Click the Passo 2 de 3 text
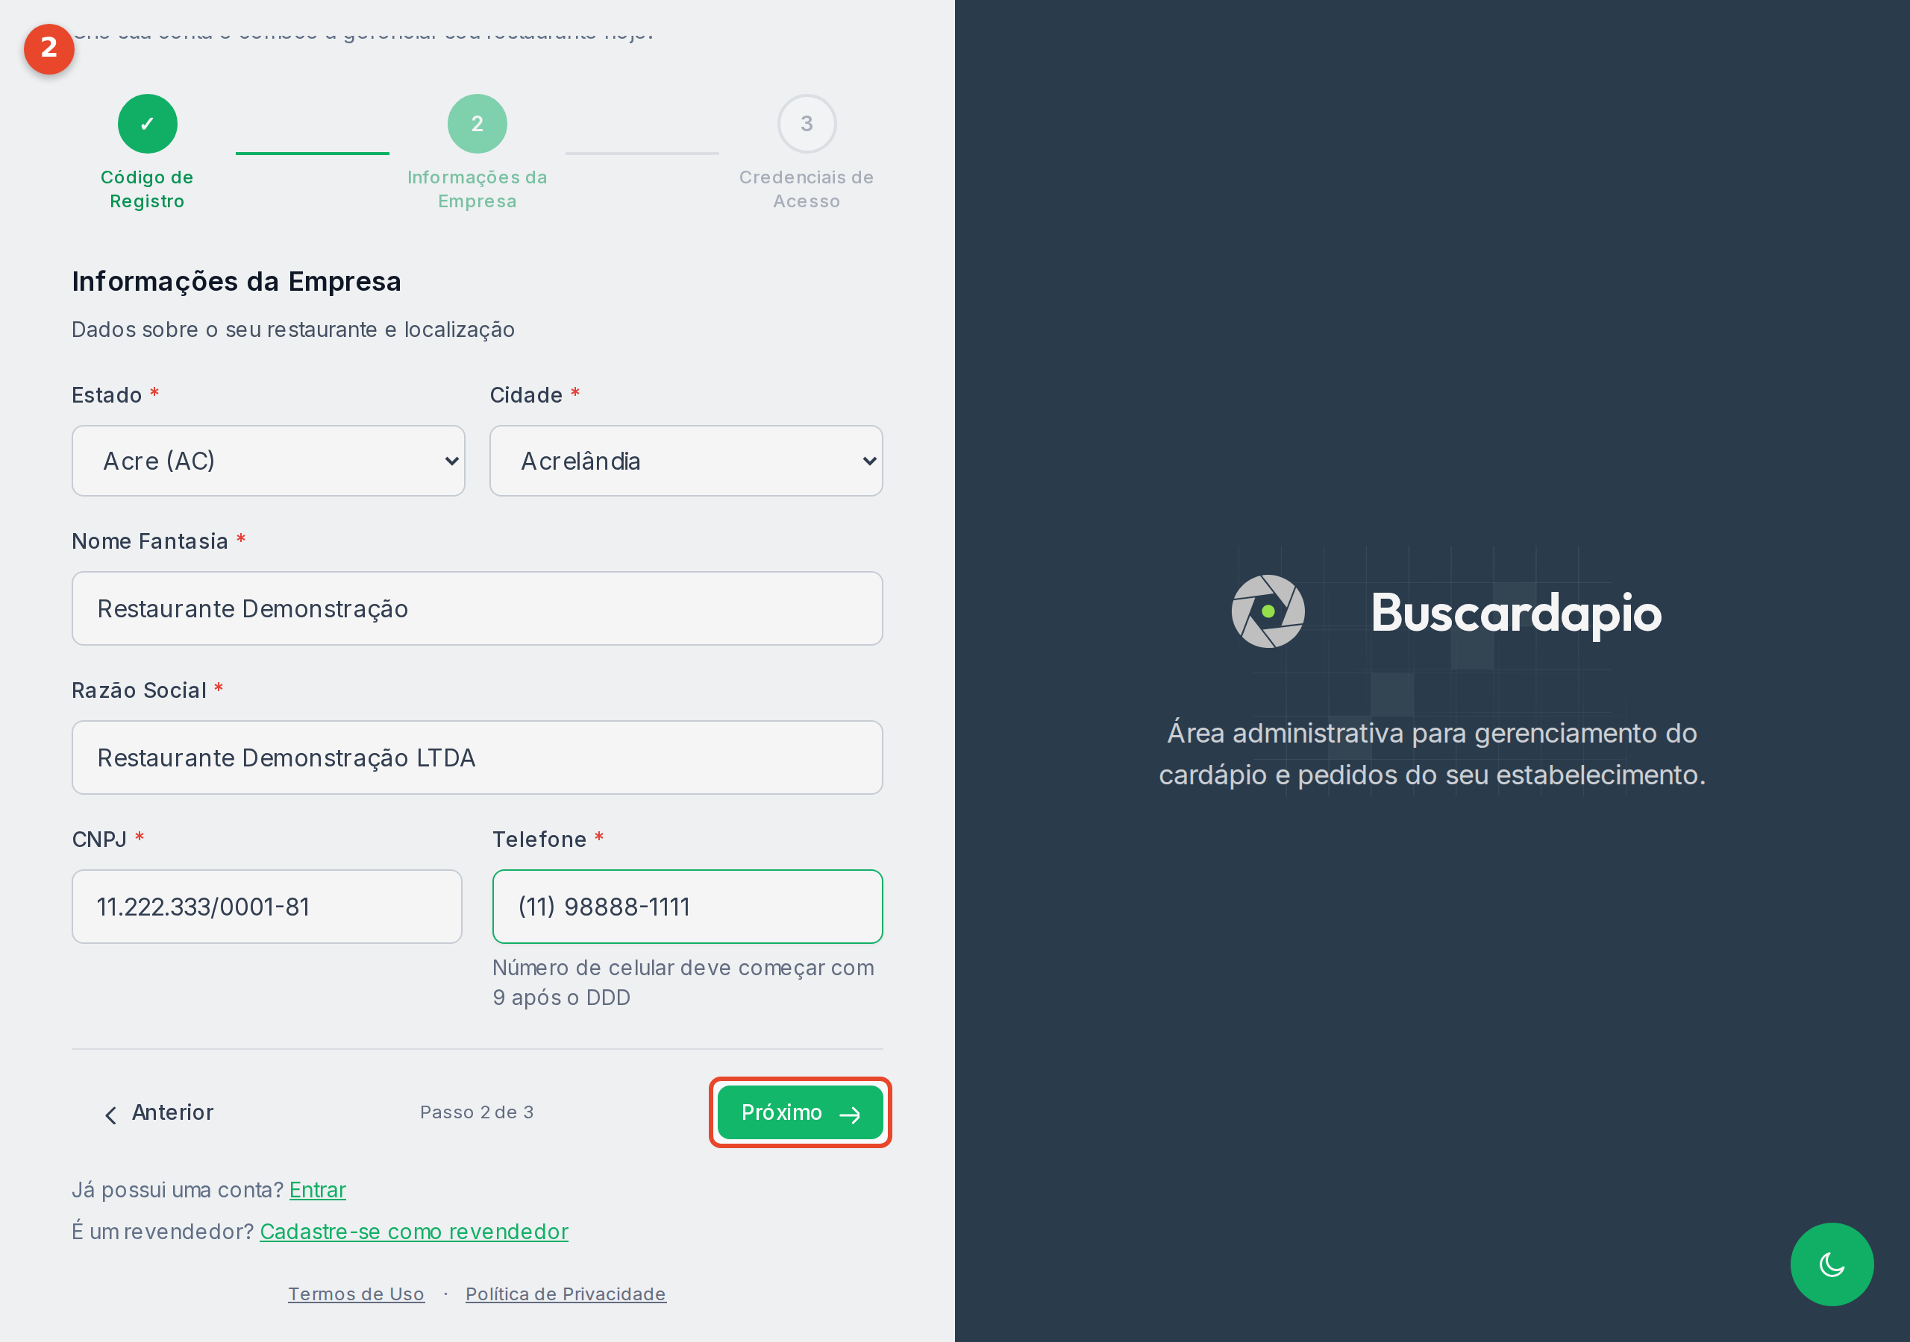The height and width of the screenshot is (1342, 1910). click(477, 1112)
